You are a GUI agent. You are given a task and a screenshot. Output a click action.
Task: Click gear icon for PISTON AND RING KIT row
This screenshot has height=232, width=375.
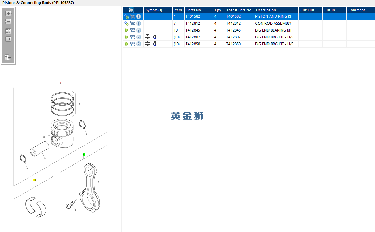click(x=126, y=16)
